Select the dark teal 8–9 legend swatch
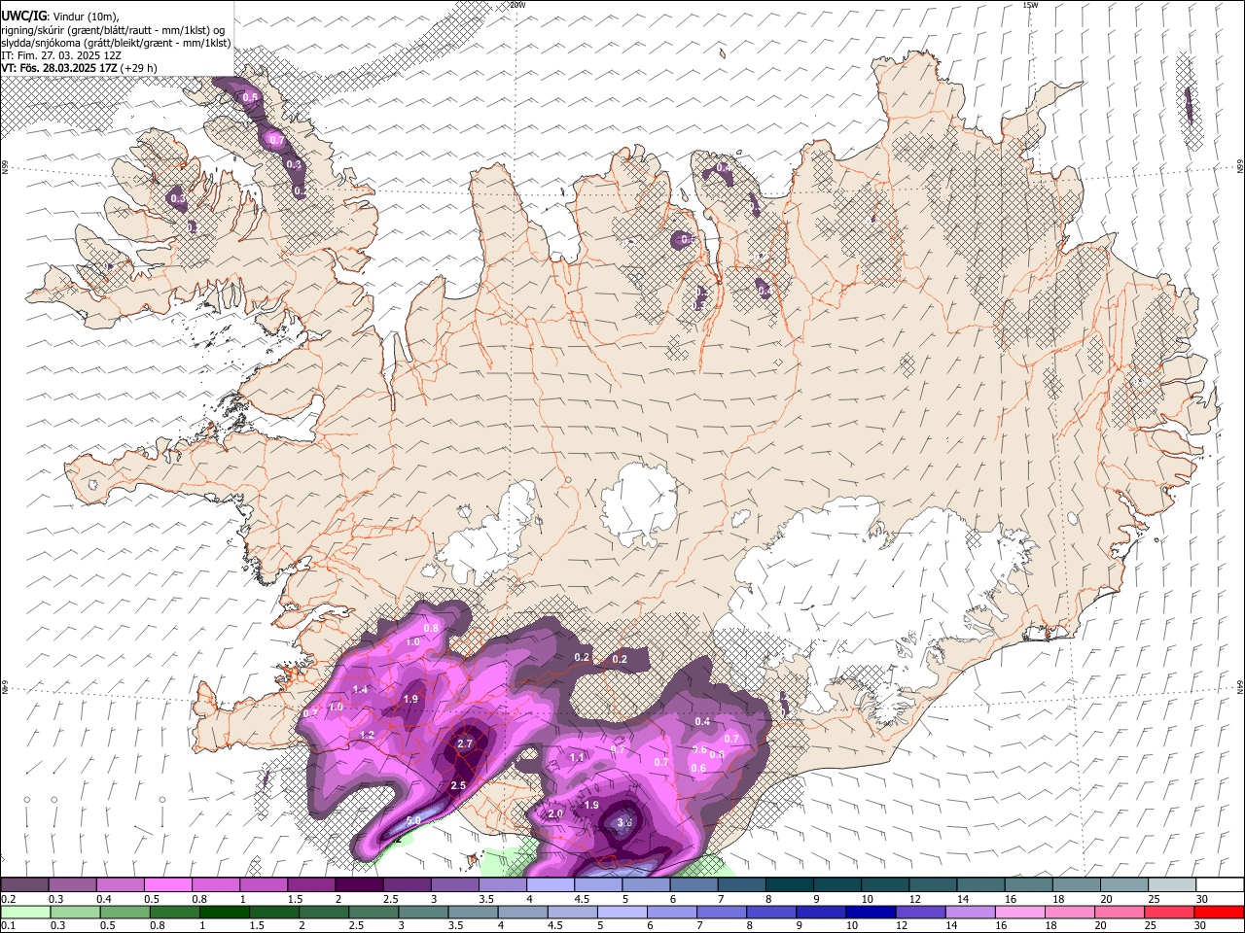This screenshot has width=1245, height=933. [790, 884]
